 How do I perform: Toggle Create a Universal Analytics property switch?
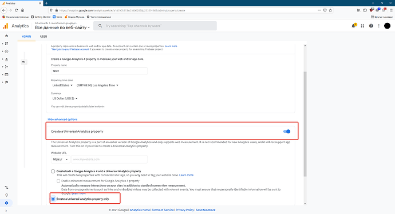tap(287, 132)
